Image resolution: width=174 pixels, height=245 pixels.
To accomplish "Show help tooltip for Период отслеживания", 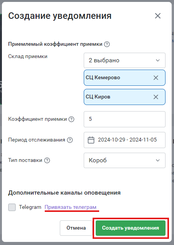I will point(70,140).
